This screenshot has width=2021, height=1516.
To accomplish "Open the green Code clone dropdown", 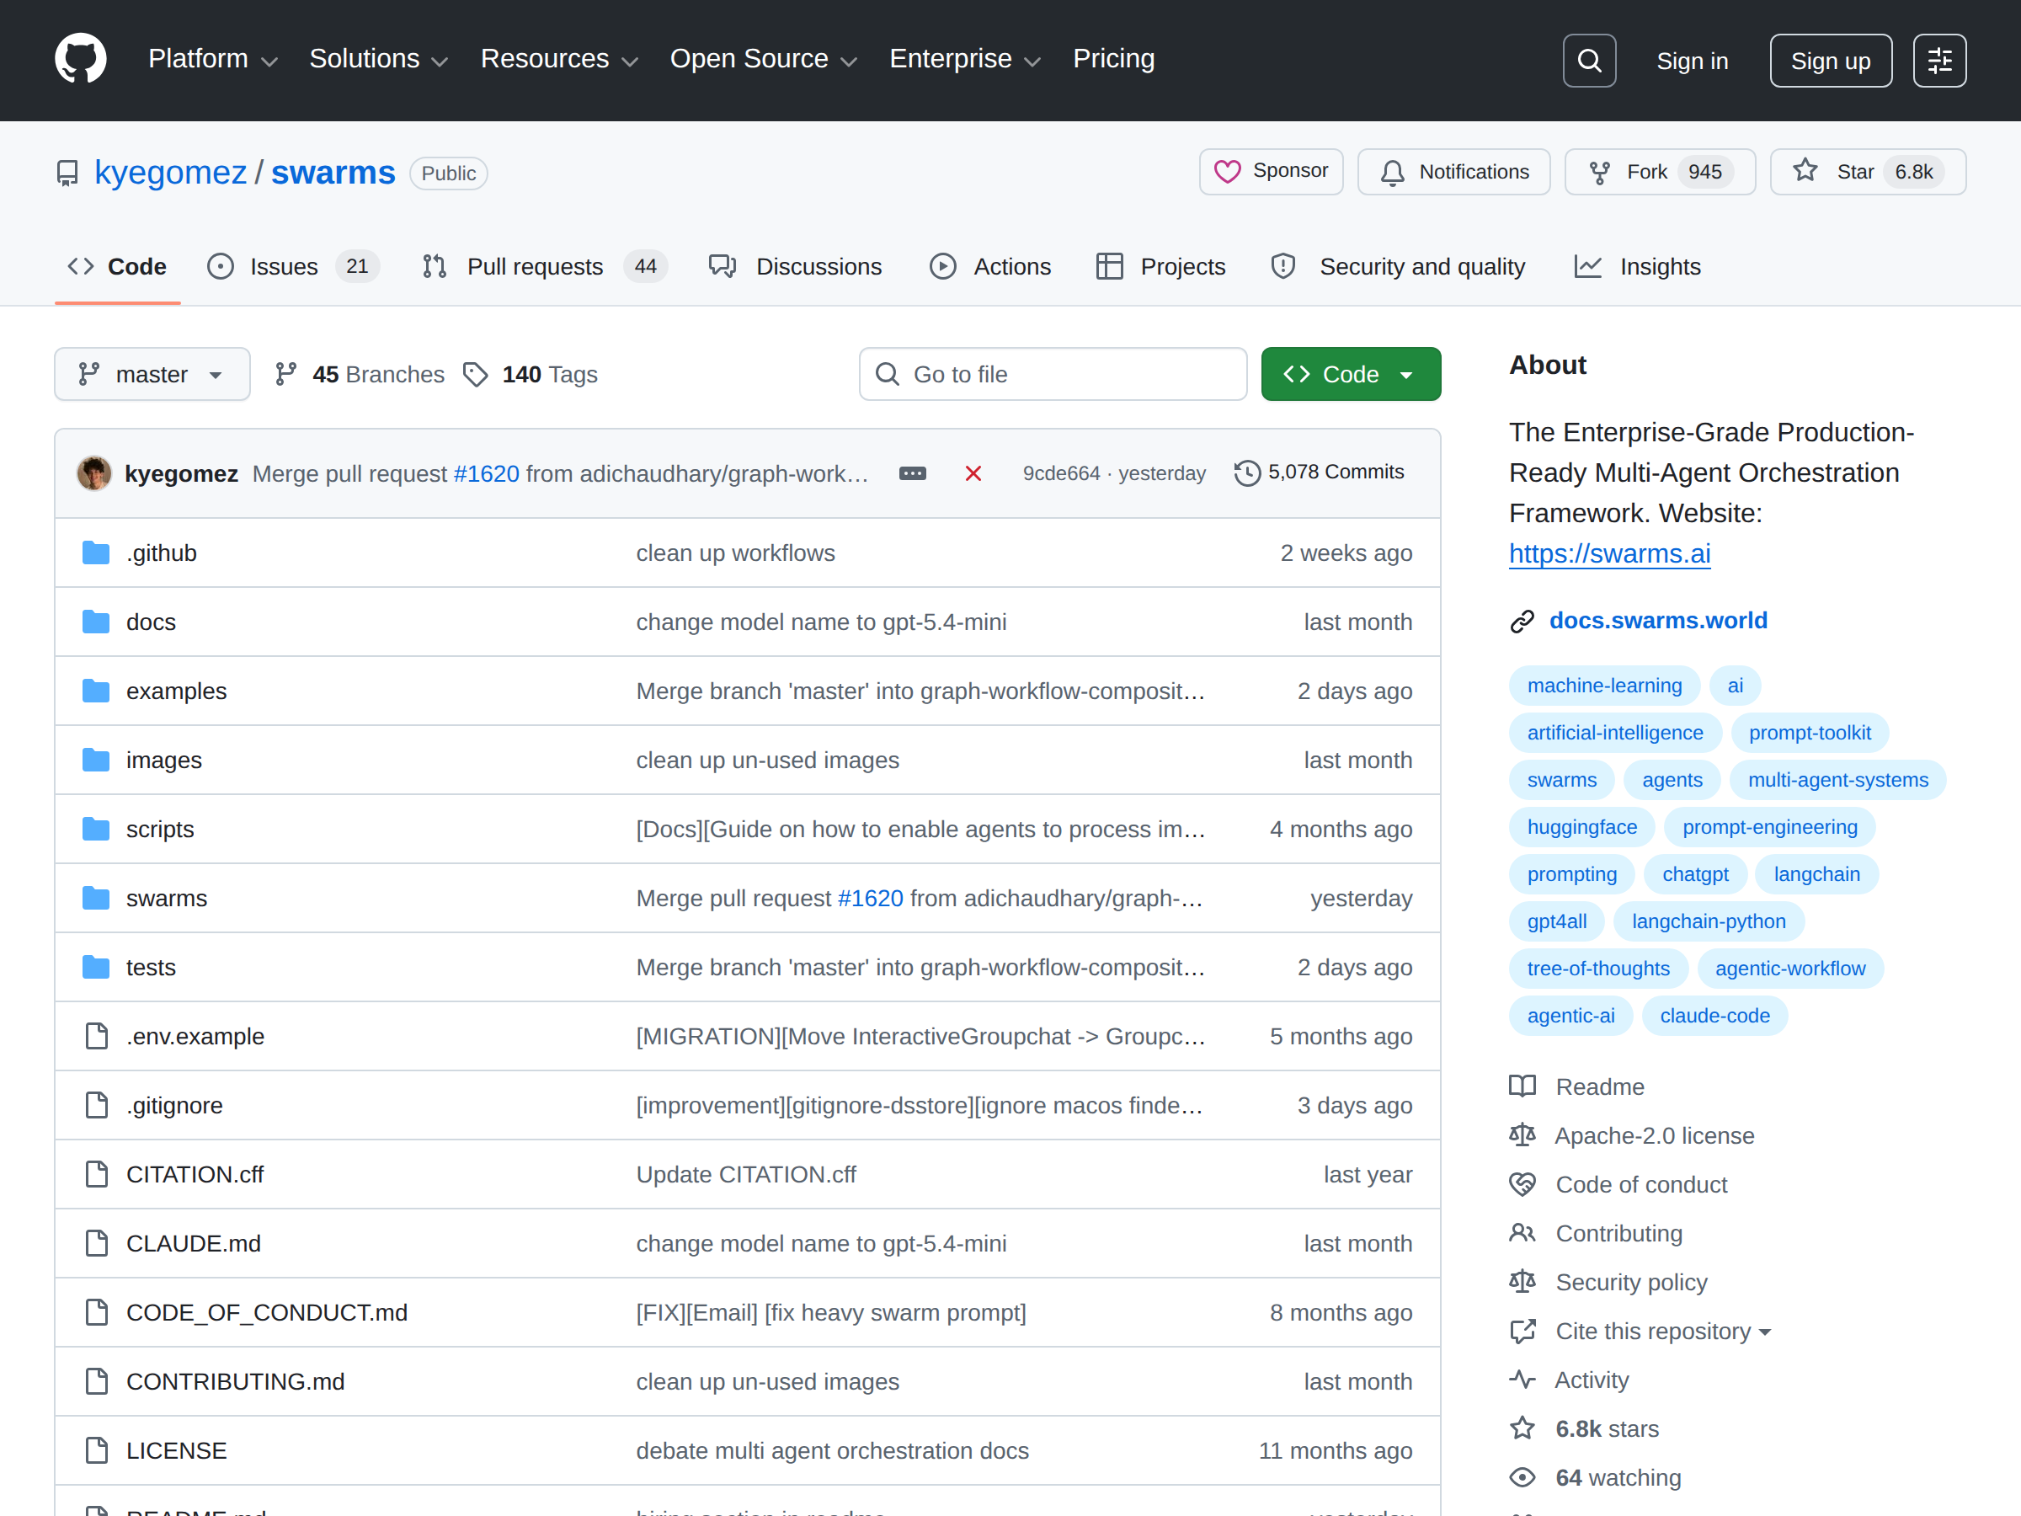I will click(1351, 374).
